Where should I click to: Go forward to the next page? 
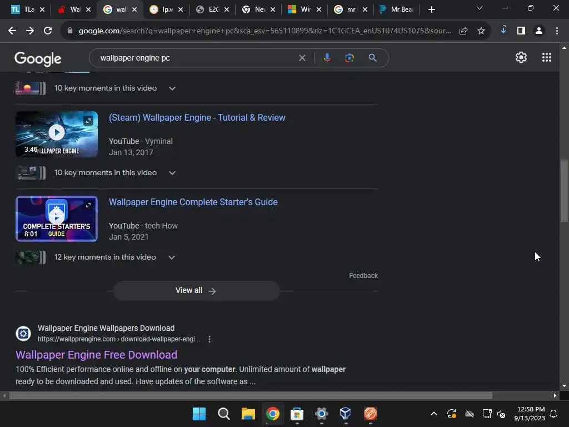point(30,31)
